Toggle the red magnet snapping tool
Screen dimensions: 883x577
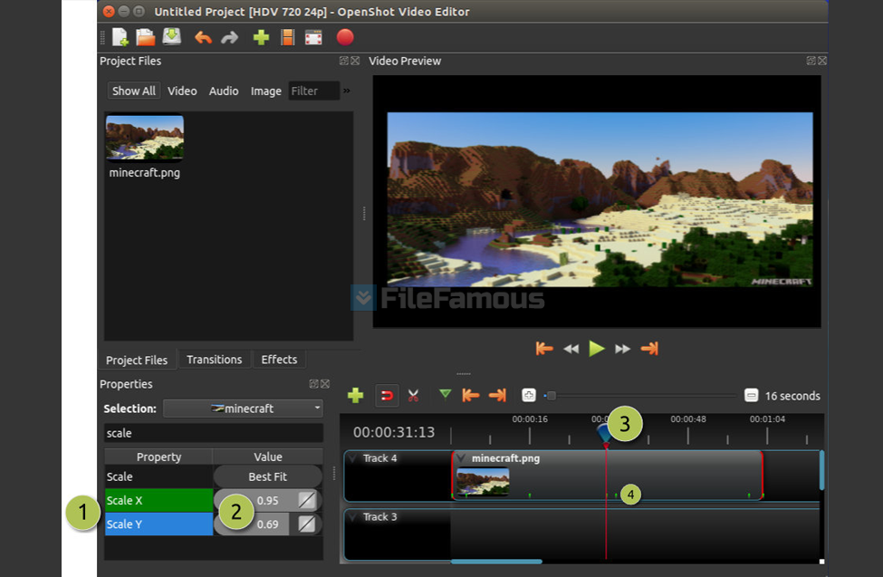click(387, 396)
